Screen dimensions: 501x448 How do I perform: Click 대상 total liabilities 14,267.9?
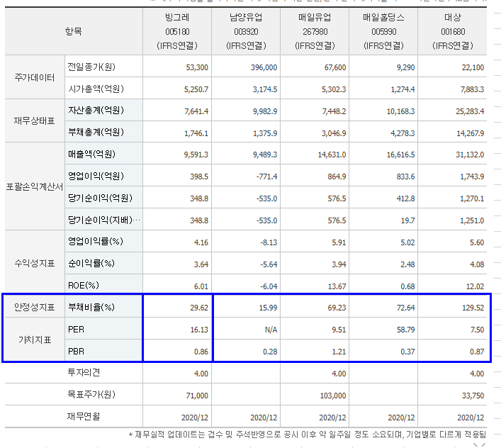click(x=471, y=133)
